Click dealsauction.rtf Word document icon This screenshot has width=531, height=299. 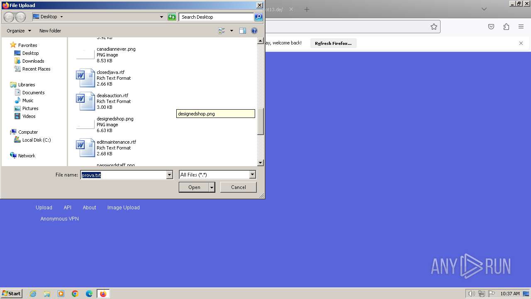tap(85, 101)
